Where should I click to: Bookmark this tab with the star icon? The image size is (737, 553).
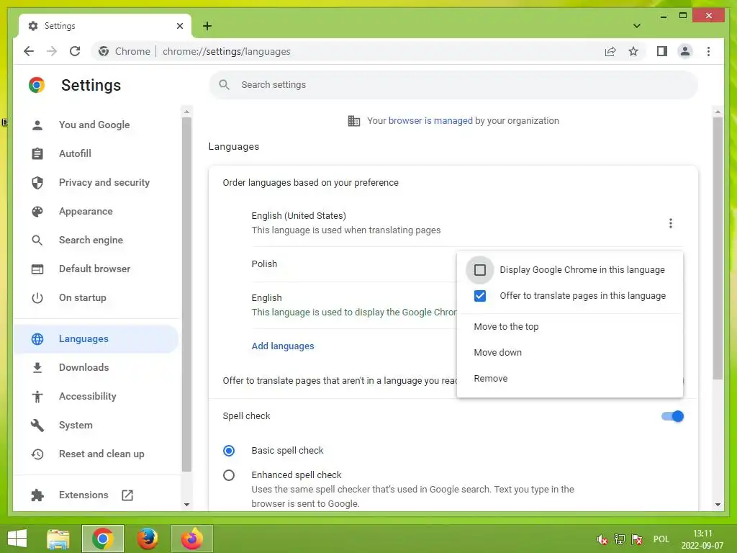tap(633, 51)
